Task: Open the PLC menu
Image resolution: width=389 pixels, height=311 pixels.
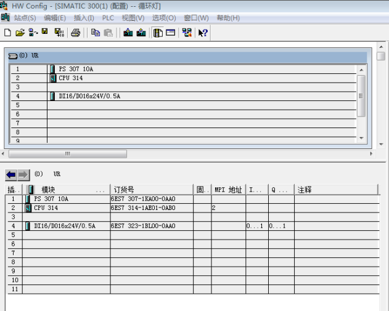Action: point(108,18)
